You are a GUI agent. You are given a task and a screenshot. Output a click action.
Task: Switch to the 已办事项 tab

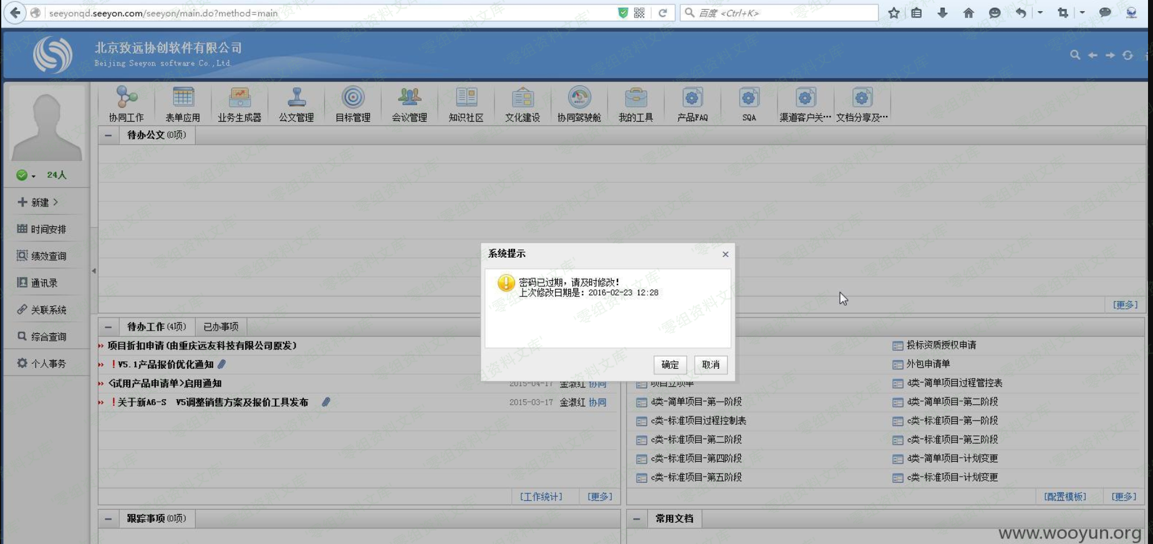(221, 327)
